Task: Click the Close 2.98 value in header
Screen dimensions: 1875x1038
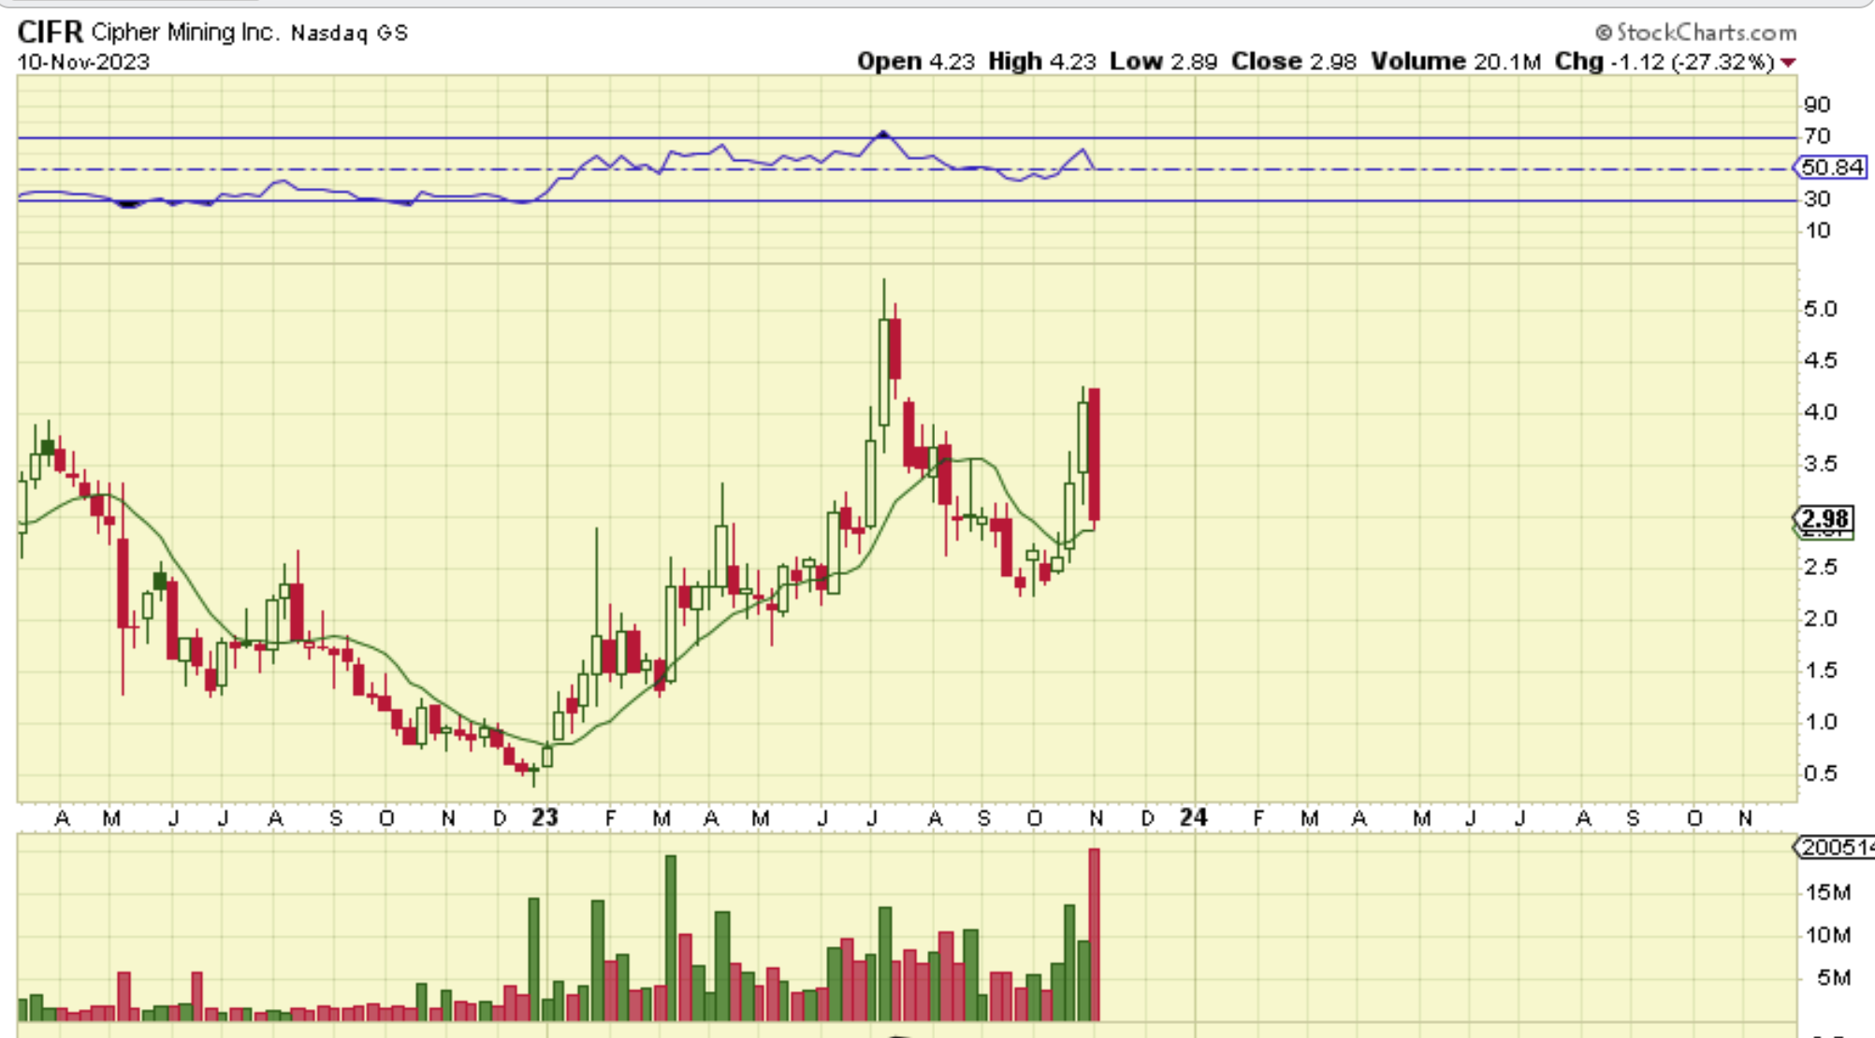Action: (x=1293, y=62)
